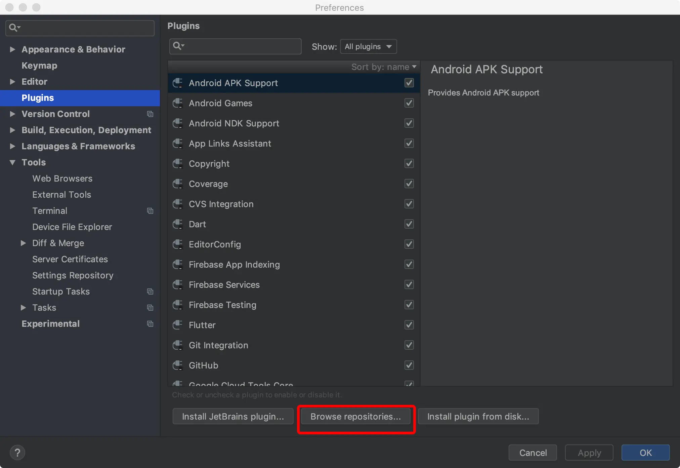Click the Browse repositories button
Image resolution: width=680 pixels, height=468 pixels.
(x=355, y=417)
